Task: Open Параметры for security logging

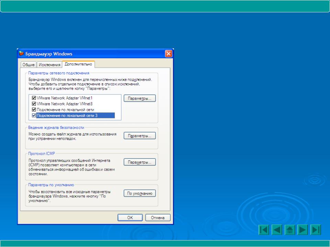Action: (x=140, y=136)
